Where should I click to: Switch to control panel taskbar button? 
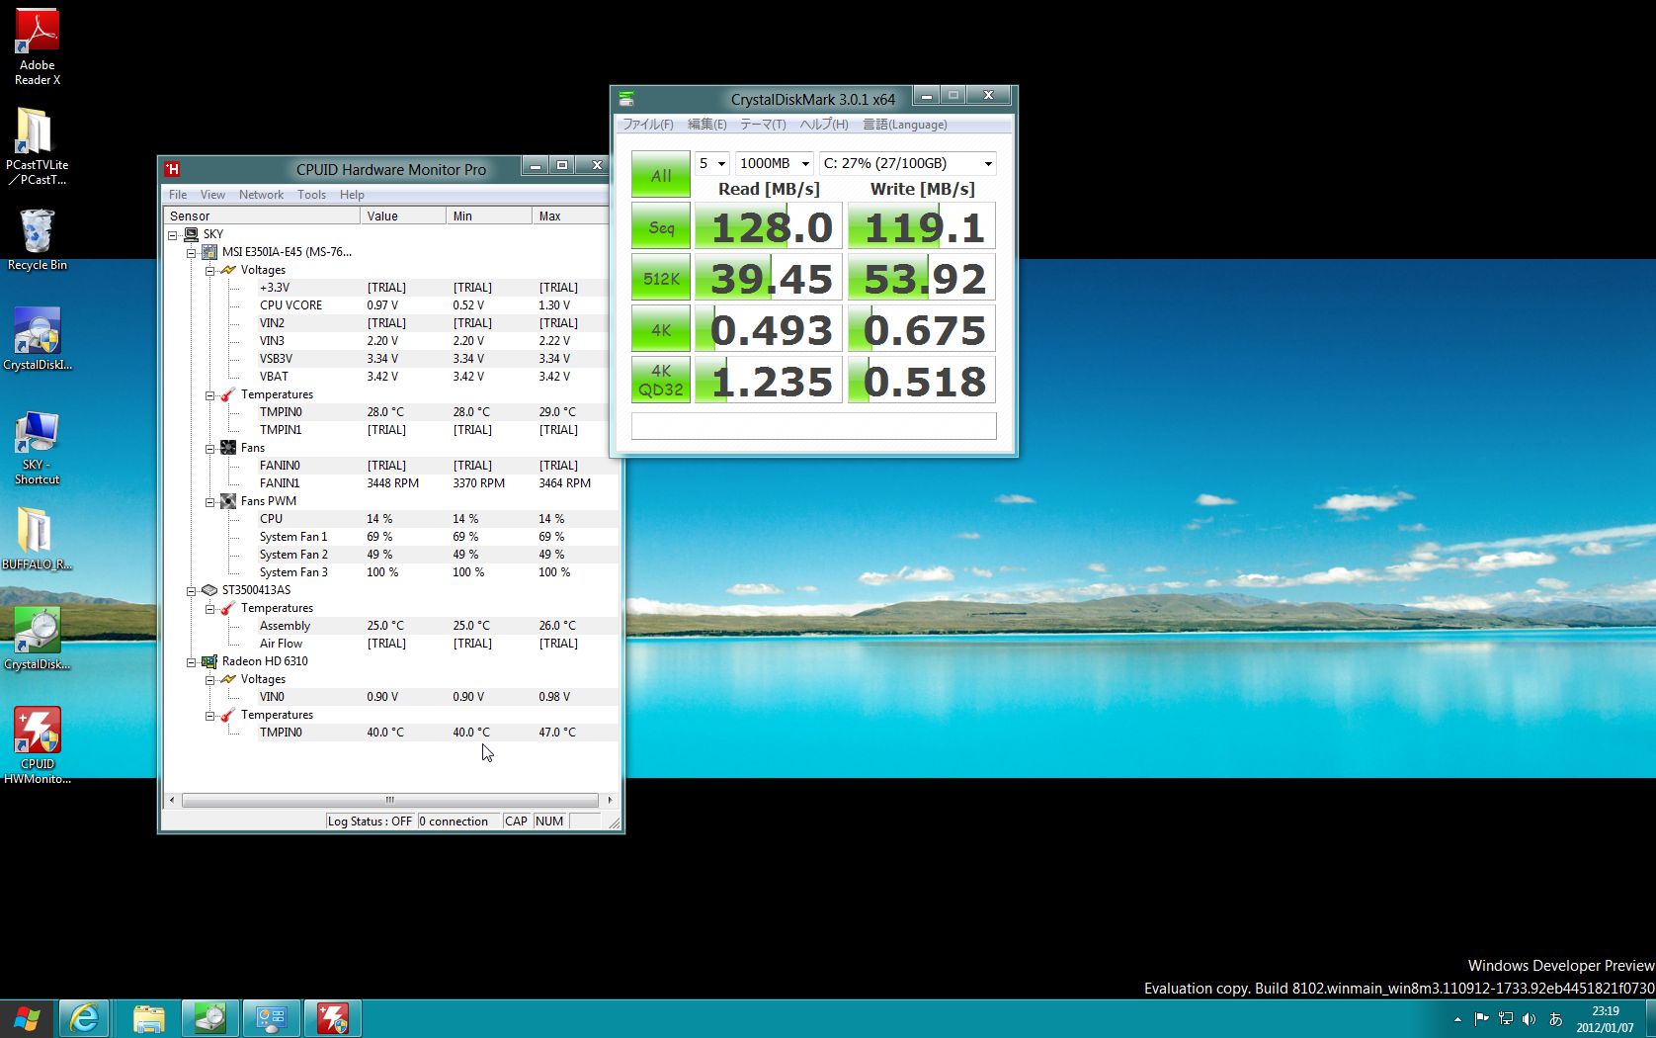coord(271,1018)
